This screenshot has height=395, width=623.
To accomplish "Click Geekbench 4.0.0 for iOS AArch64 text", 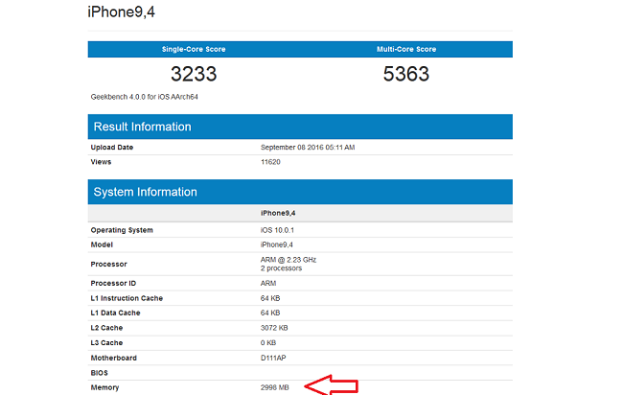I will click(x=144, y=97).
